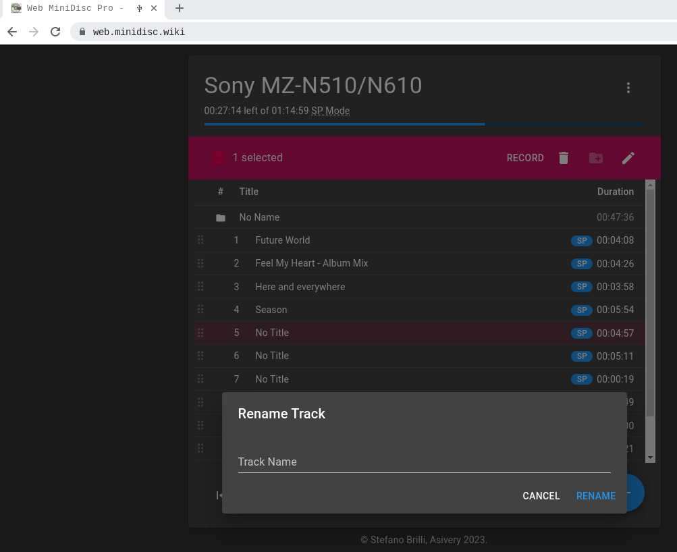Screen dimensions: 677x552
Task: Click SP badge on Season row
Action: (582, 310)
